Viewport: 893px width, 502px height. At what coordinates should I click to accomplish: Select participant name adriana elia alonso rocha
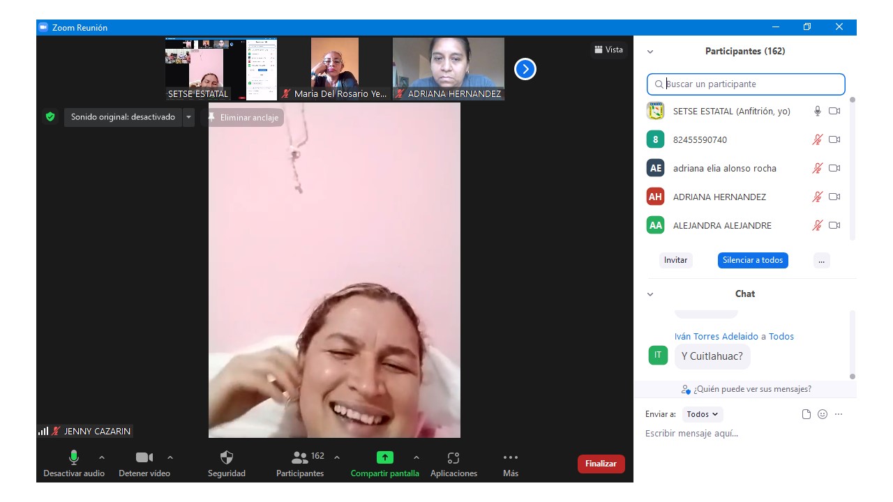724,168
